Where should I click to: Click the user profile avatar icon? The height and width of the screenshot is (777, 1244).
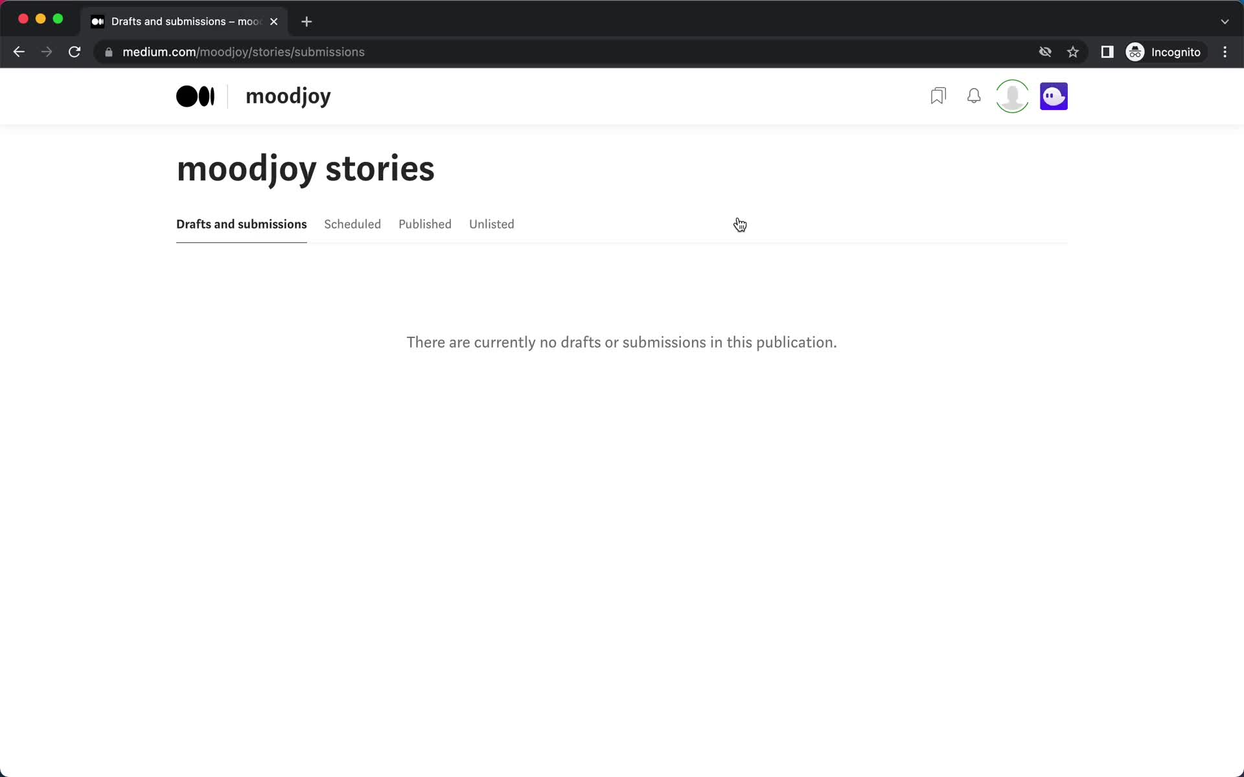[x=1012, y=96]
